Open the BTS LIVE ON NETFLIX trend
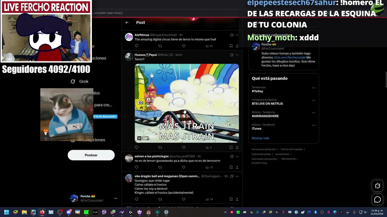Image resolution: width=387 pixels, height=217 pixels. pos(267,104)
